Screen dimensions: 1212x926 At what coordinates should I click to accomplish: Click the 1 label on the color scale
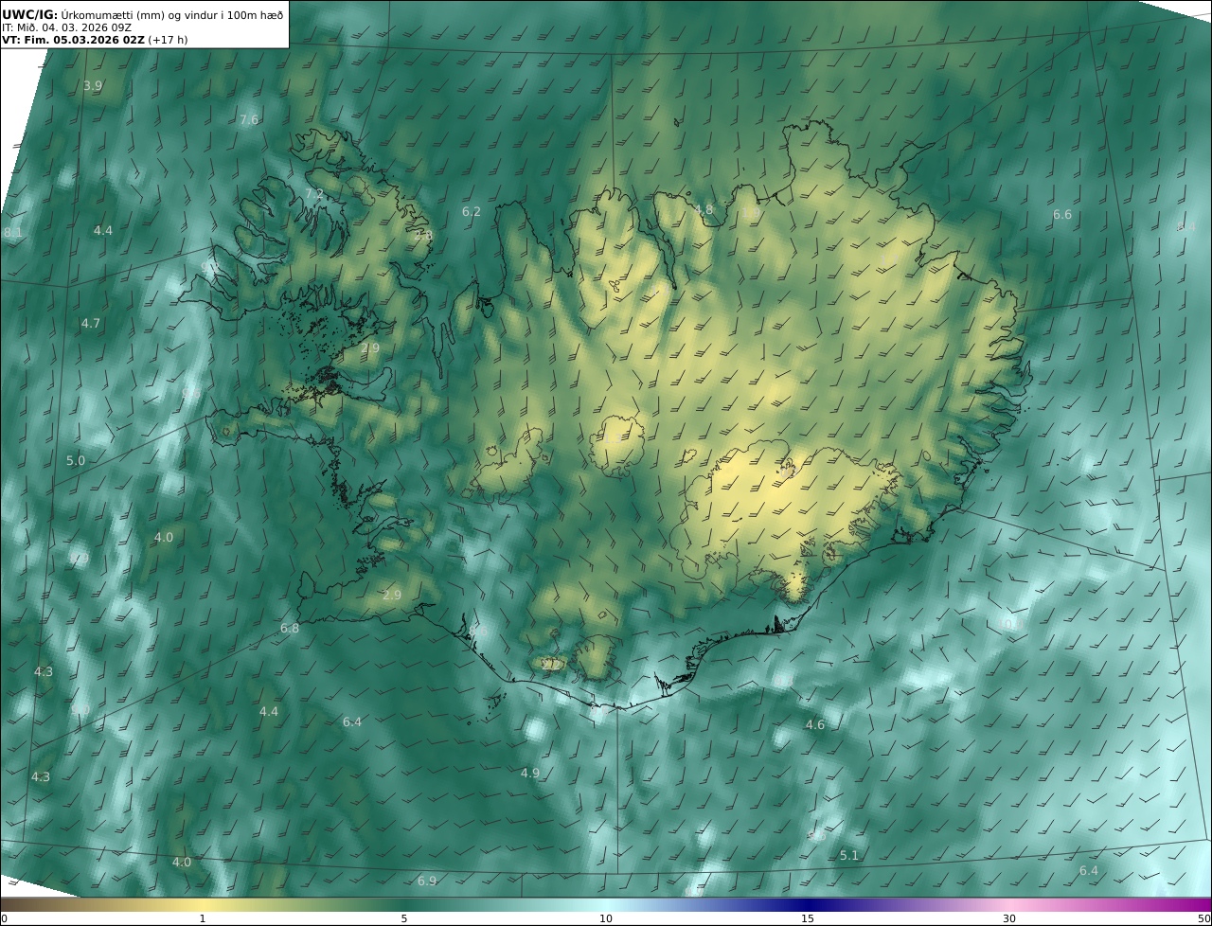pos(203,918)
